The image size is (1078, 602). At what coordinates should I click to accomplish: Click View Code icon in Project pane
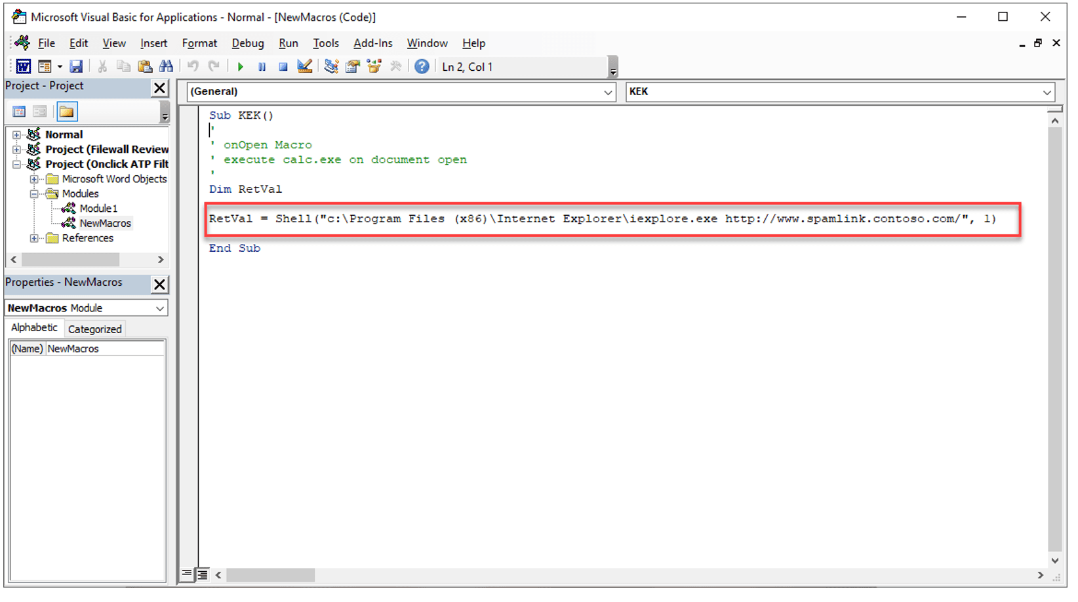pyautogui.click(x=19, y=111)
